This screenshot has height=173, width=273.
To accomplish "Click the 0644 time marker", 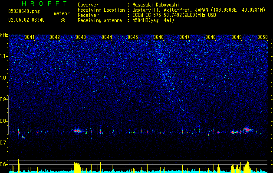I will (107, 37).
